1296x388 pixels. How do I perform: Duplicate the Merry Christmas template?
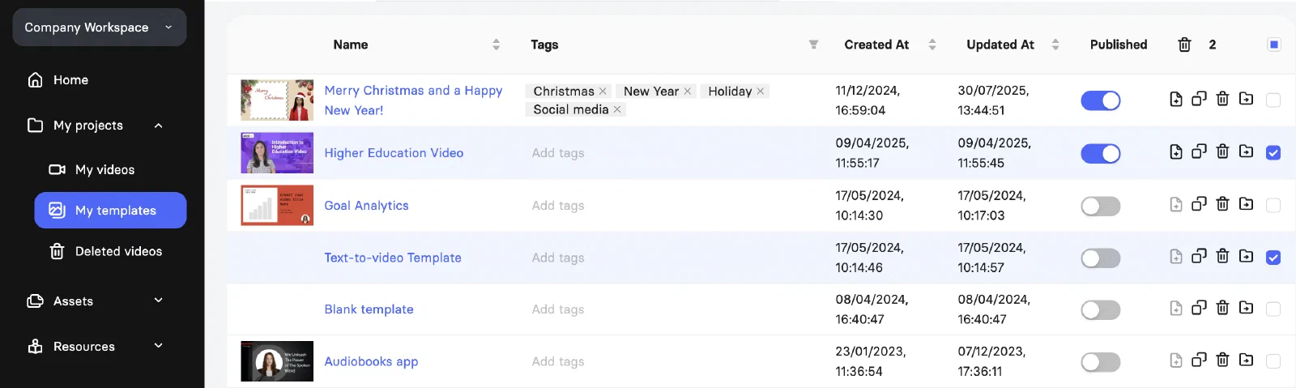tap(1199, 99)
